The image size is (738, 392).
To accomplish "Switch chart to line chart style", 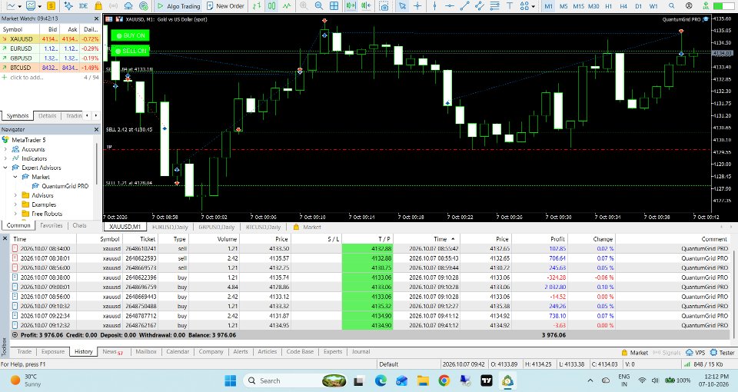I will coord(287,5).
